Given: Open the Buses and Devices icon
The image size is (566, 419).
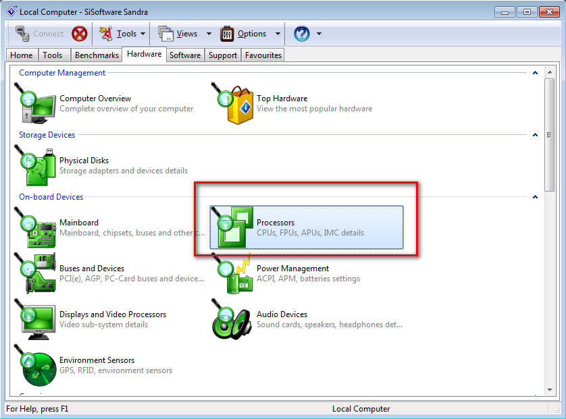Looking at the screenshot, I should 35,273.
